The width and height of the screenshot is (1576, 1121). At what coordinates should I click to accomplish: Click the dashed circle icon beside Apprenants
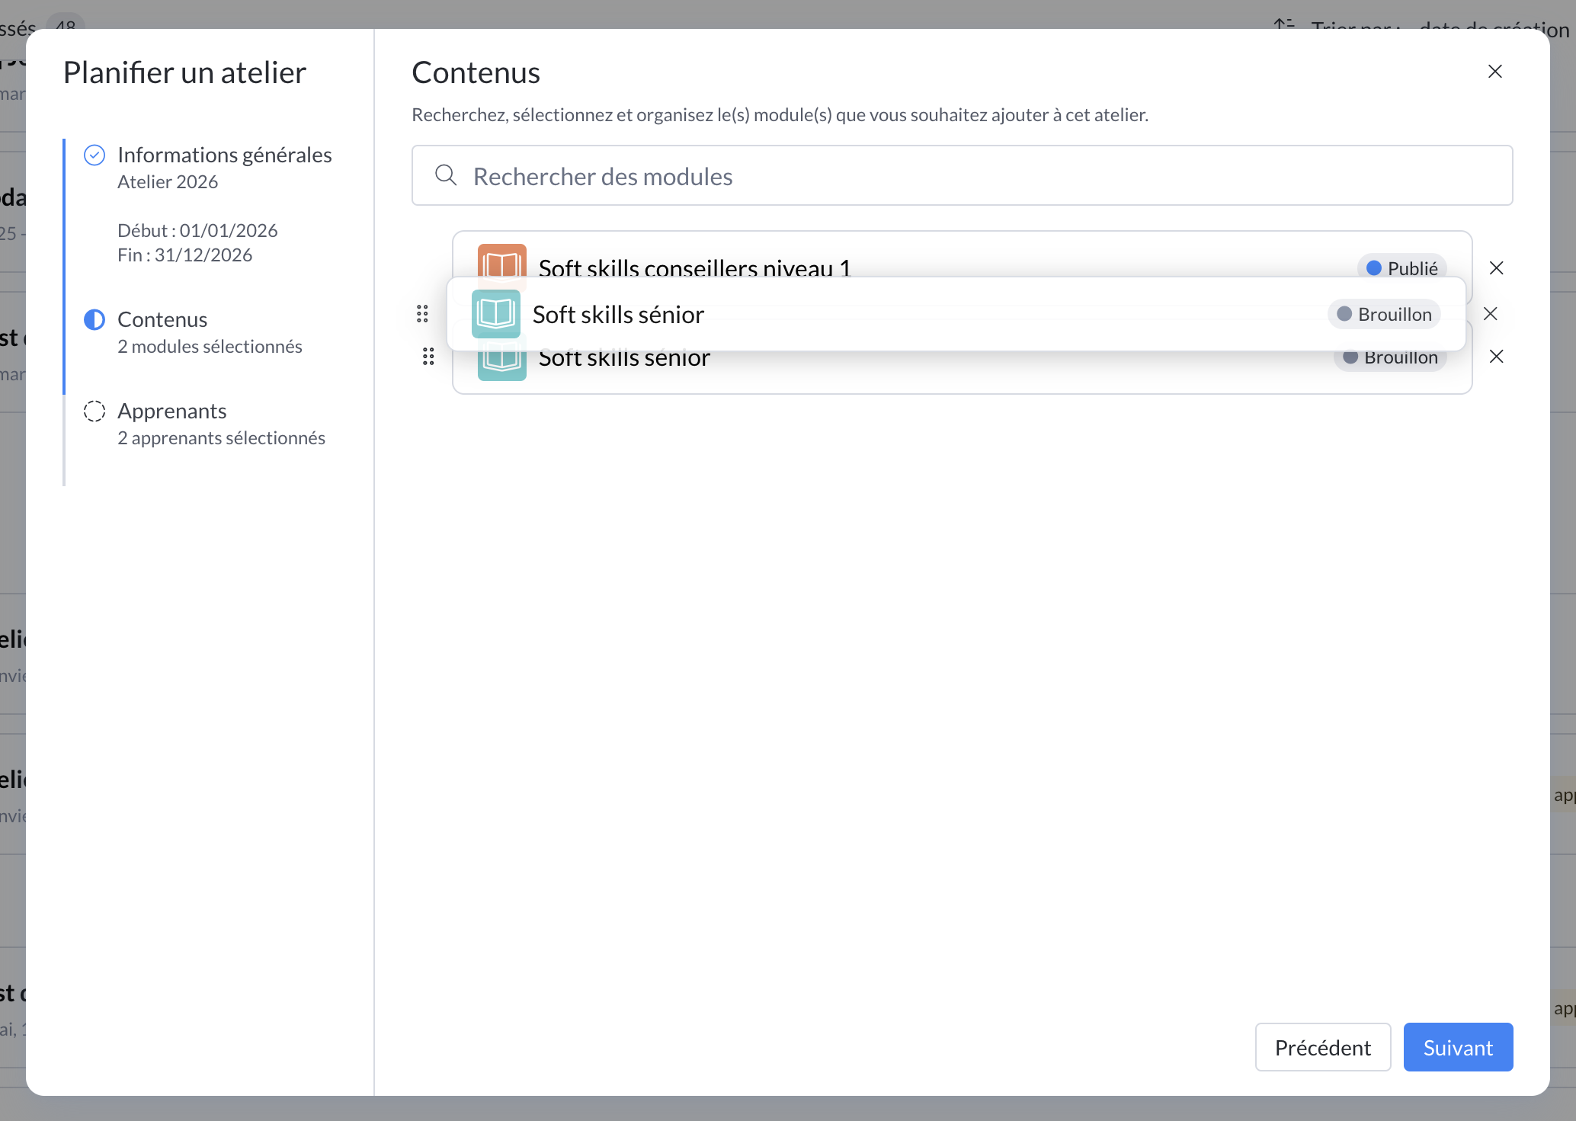coord(94,412)
